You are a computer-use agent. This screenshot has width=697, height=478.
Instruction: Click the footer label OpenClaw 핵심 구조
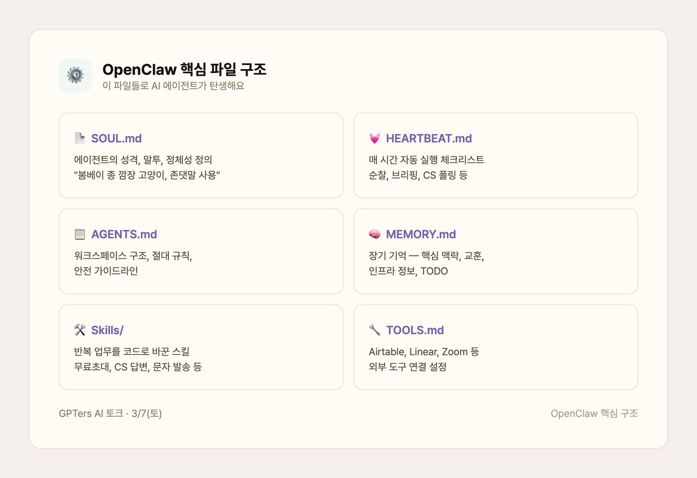[x=594, y=413]
